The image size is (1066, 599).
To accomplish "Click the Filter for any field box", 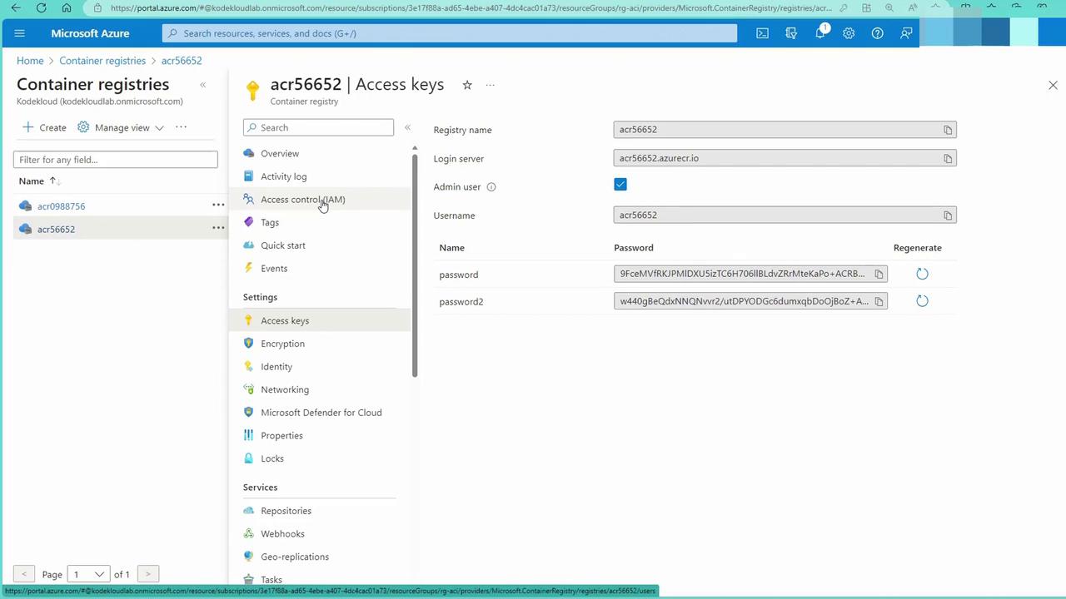I will click(115, 160).
